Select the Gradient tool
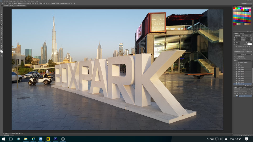Screen dimensions: 253x142 point(2,31)
